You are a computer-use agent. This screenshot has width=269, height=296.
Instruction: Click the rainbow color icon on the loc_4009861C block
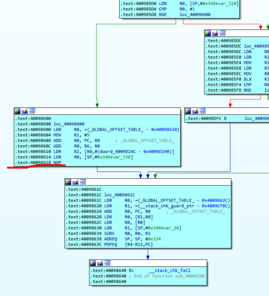tap(68, 182)
